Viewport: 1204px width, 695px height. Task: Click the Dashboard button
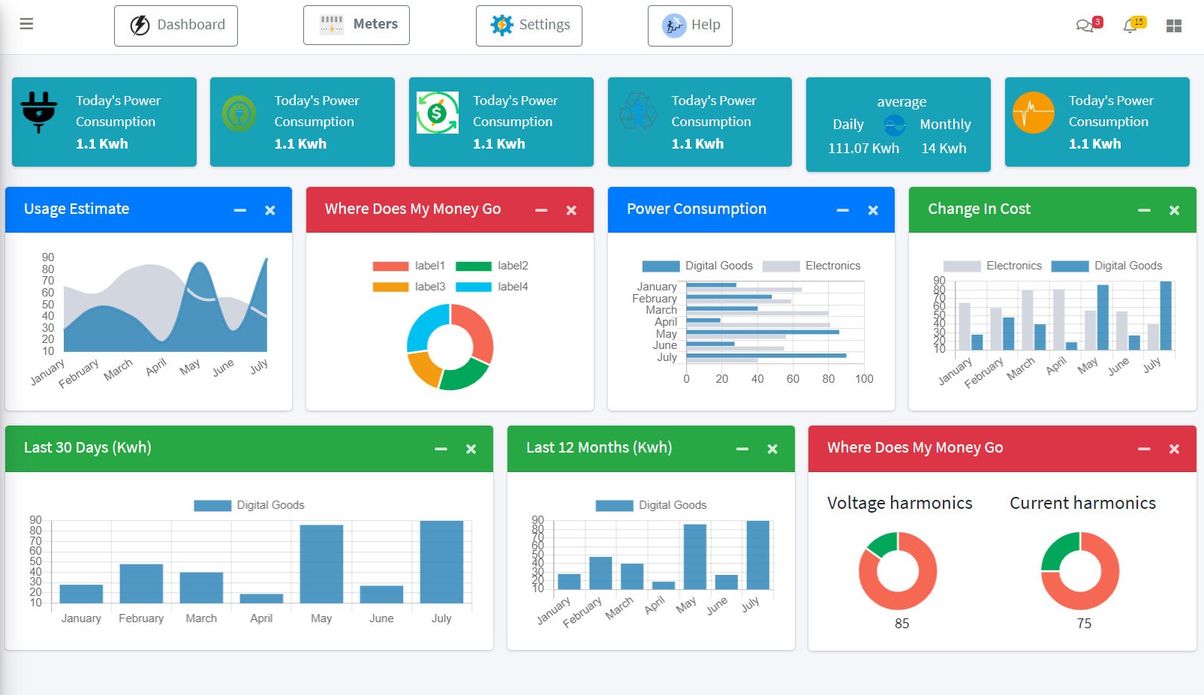pyautogui.click(x=176, y=26)
